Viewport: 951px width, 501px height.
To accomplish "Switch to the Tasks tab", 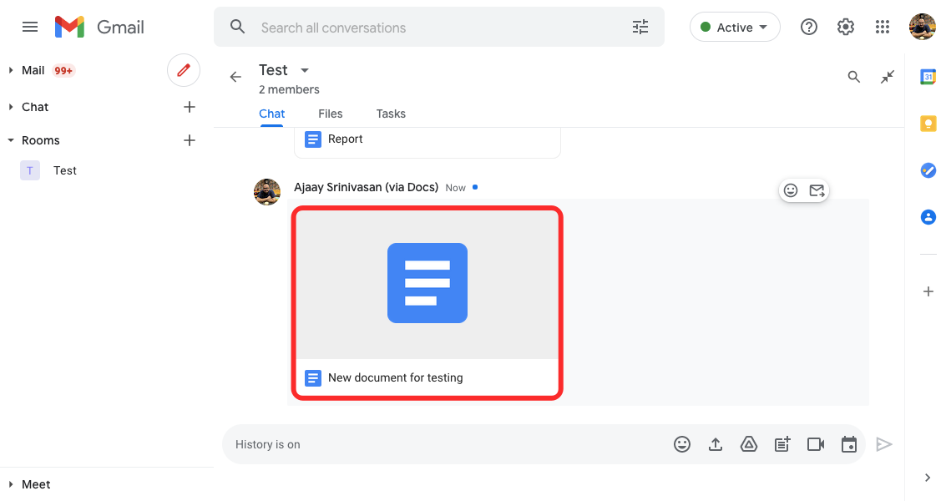I will point(391,114).
